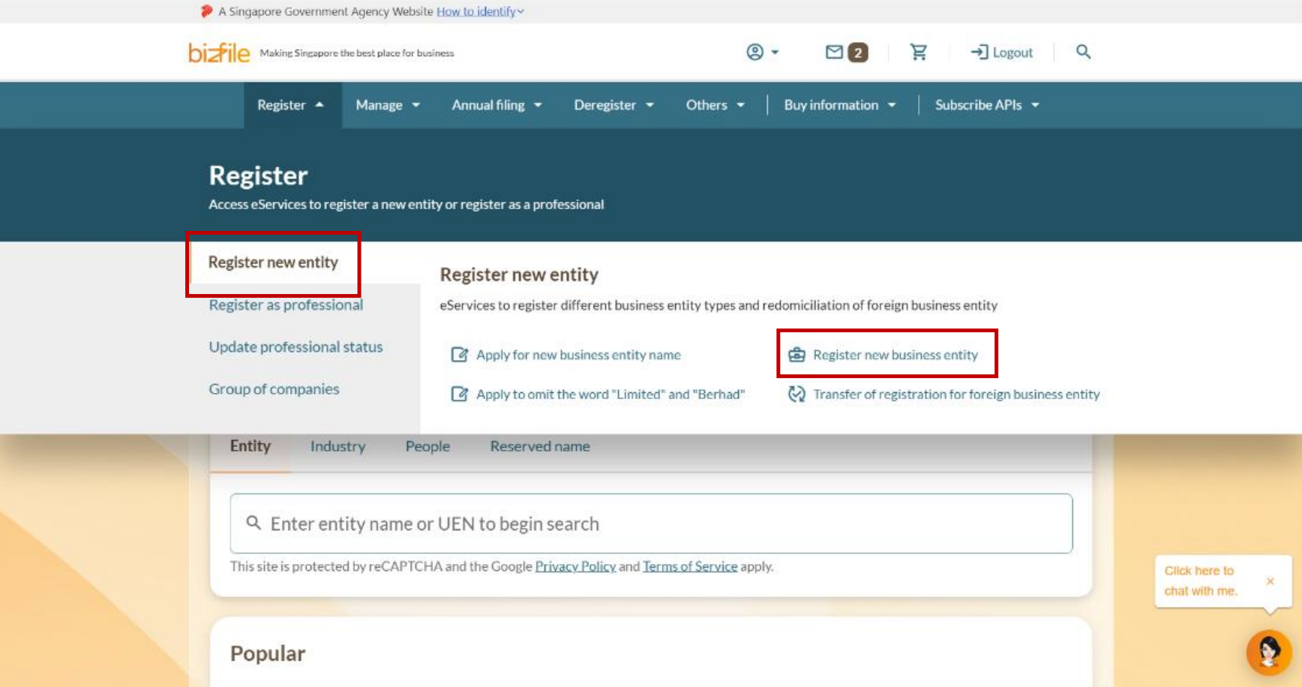The image size is (1302, 687).
Task: Open the Subscribe APIs dropdown
Action: pyautogui.click(x=986, y=105)
